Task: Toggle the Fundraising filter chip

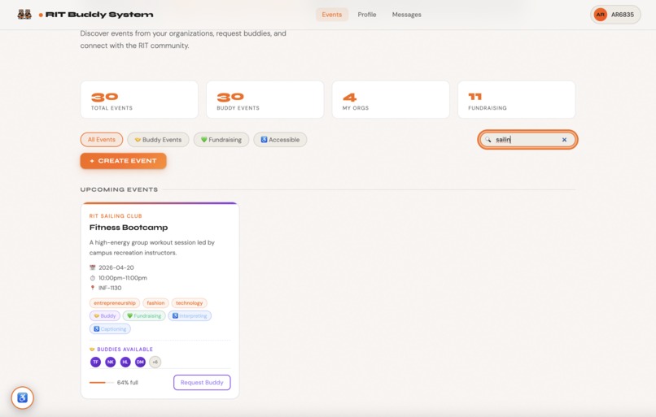Action: [x=221, y=140]
